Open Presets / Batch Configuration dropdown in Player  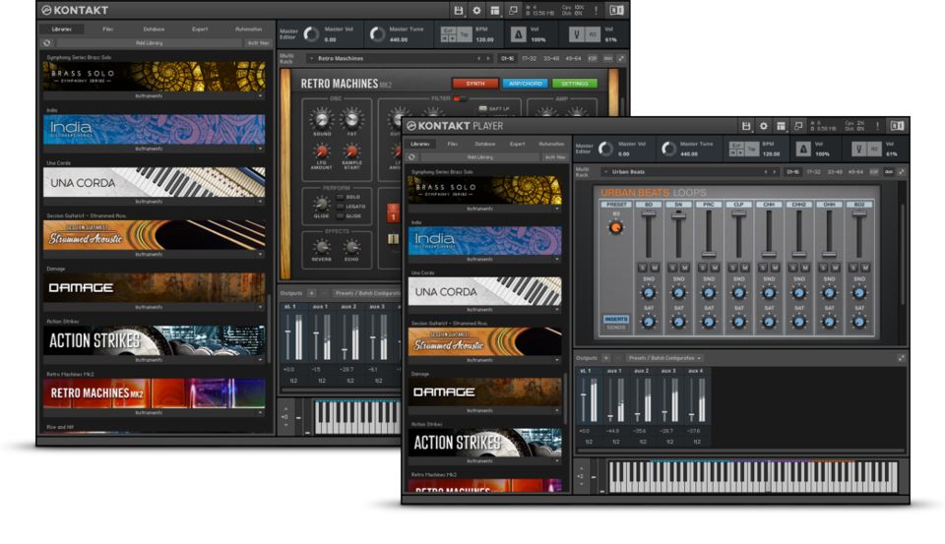click(x=664, y=358)
